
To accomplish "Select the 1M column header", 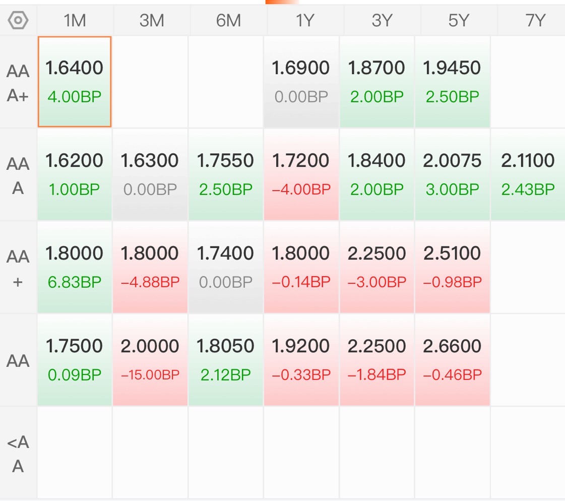I will (x=75, y=20).
